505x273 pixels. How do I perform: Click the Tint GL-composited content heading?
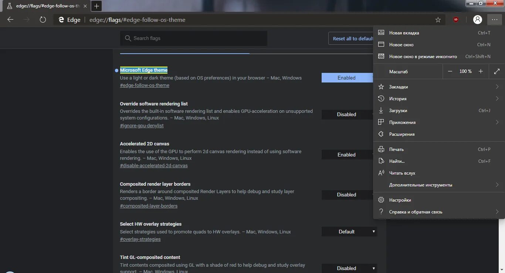tap(150, 257)
